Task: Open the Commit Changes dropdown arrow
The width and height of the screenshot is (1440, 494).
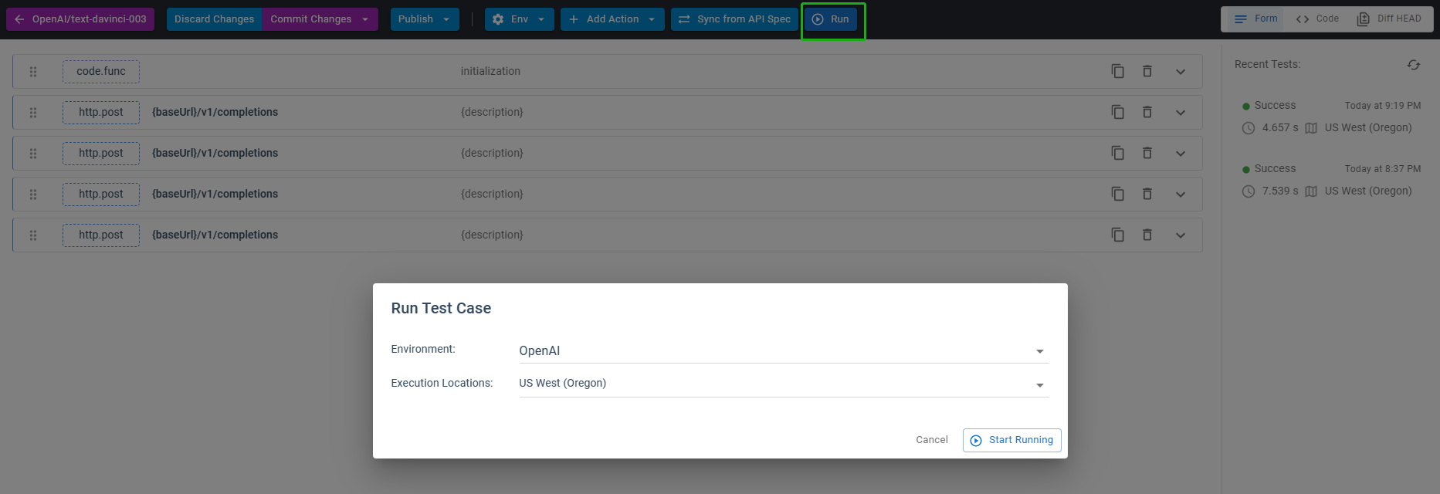Action: pos(366,19)
